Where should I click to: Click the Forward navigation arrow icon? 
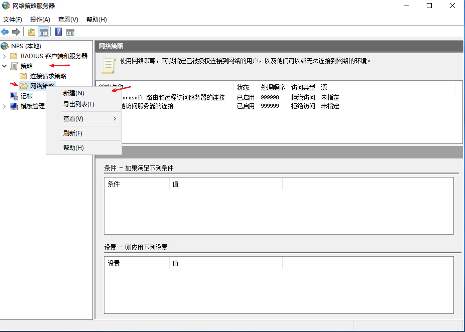coord(16,32)
